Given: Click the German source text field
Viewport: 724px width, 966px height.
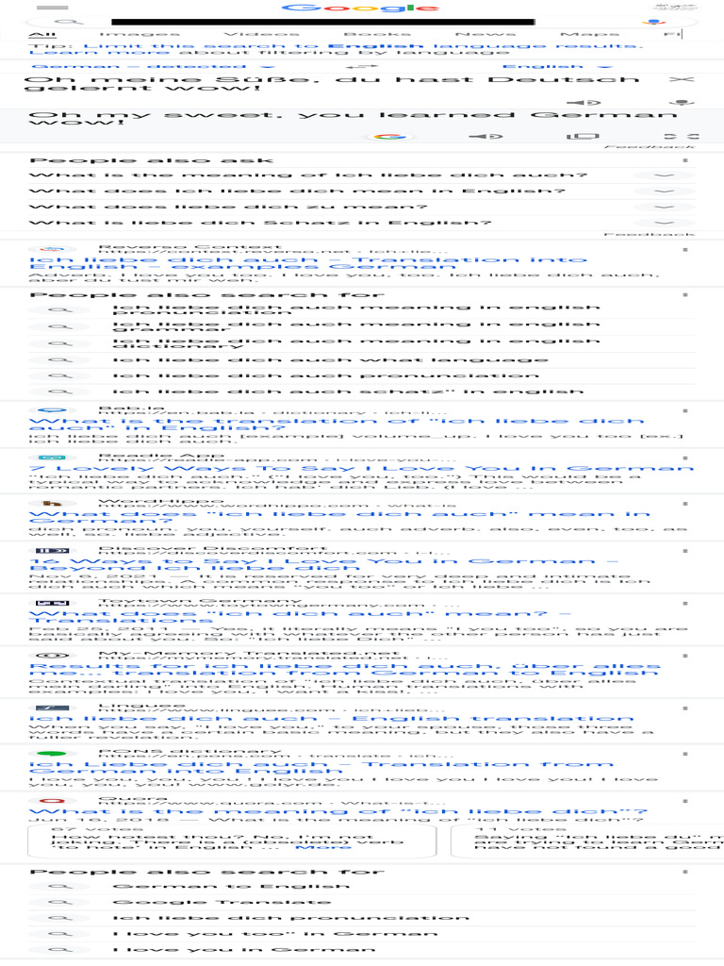Looking at the screenshot, I should coord(333,84).
